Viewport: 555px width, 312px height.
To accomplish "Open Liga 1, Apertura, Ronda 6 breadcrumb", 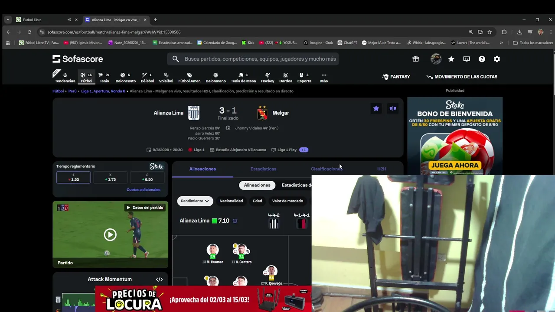I will (x=103, y=91).
